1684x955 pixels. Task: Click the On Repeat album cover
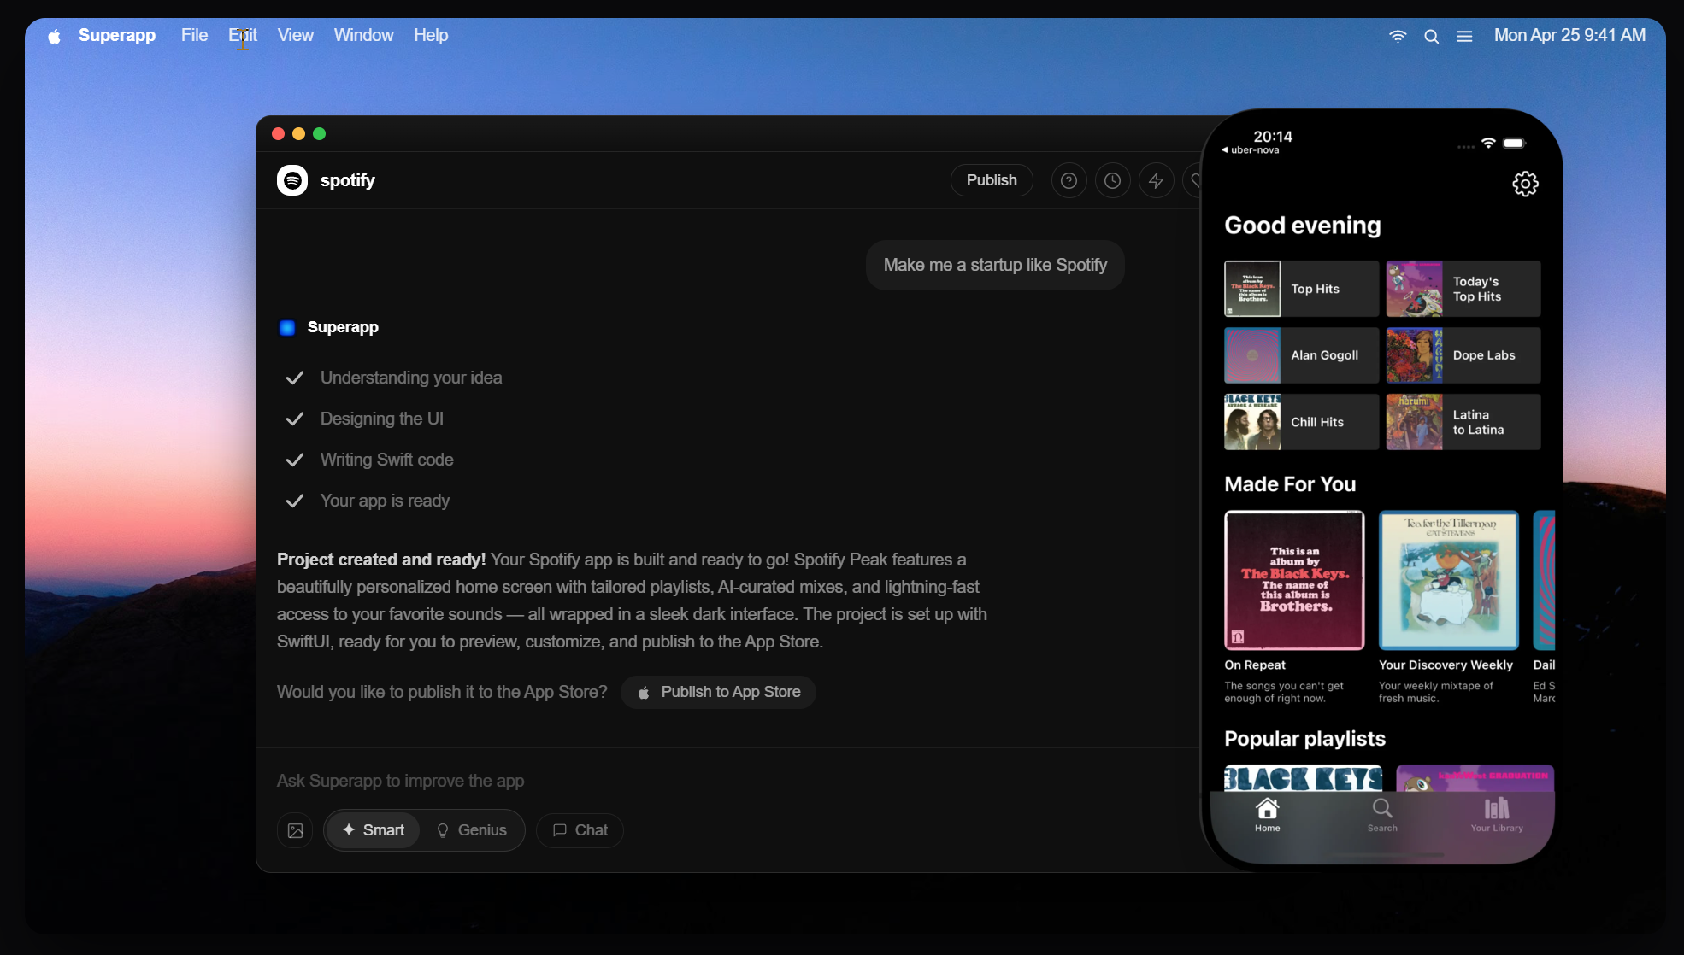1294,580
